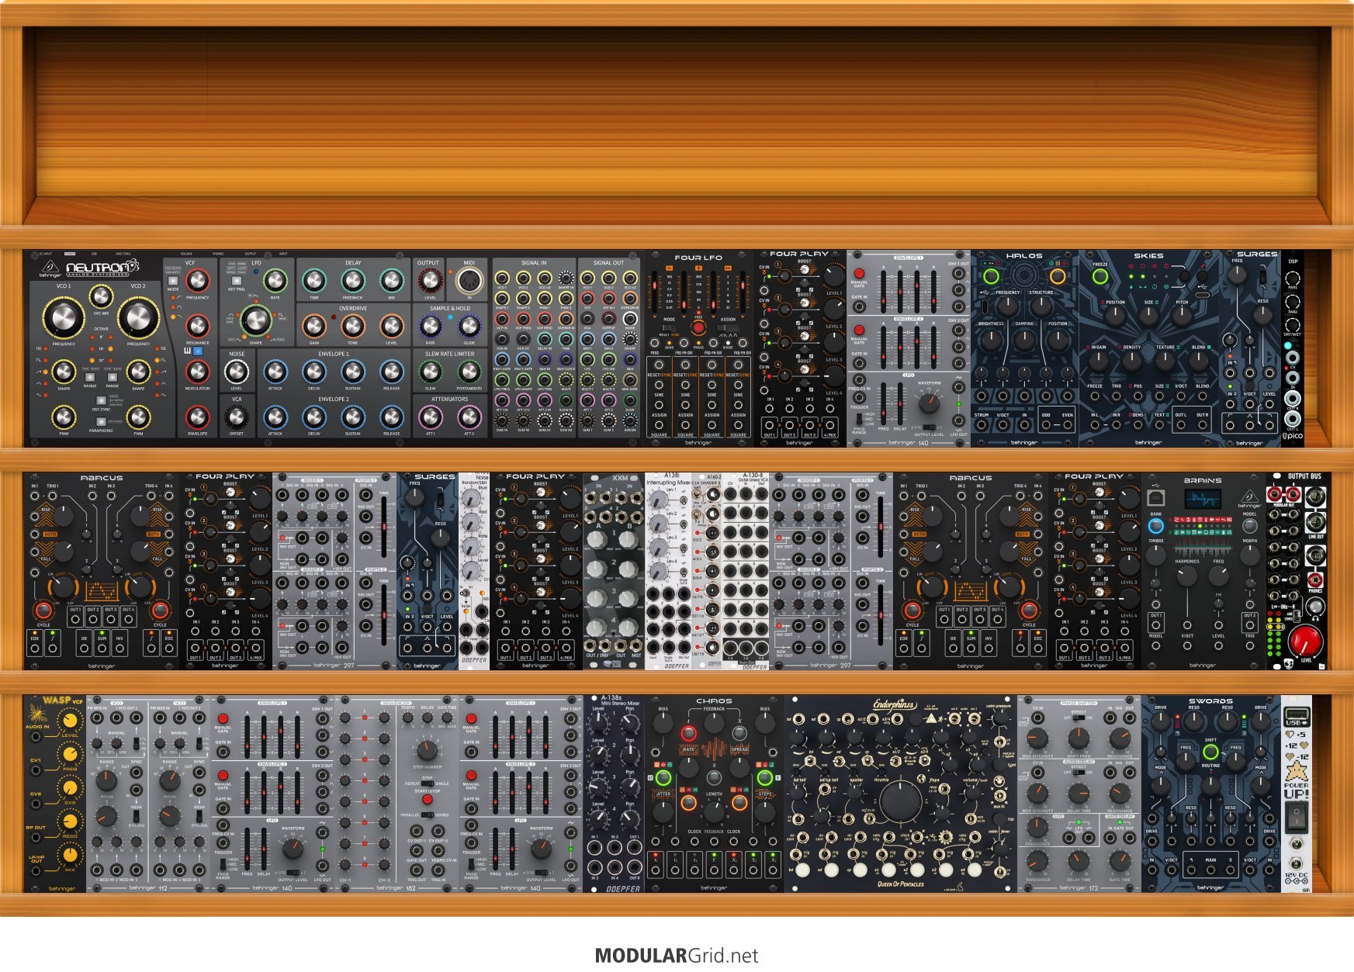
Task: Click Envelope 1 Sustain fader on top-row 140
Action: pyautogui.click(x=918, y=290)
